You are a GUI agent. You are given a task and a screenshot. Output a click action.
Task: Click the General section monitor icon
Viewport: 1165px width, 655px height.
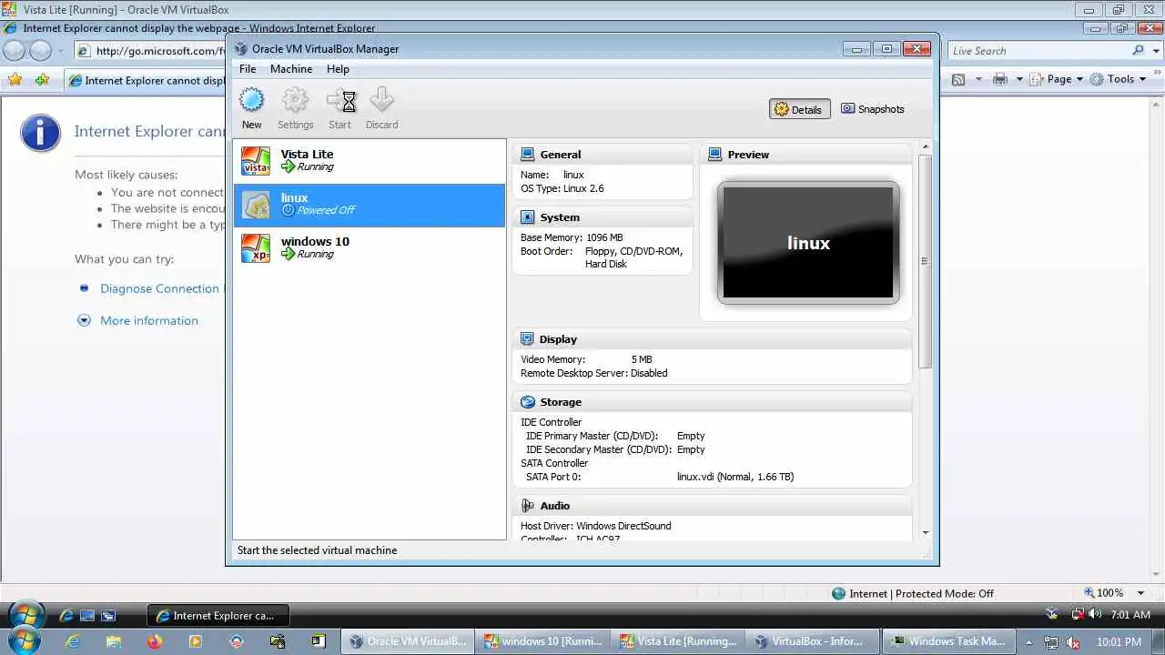click(x=527, y=155)
